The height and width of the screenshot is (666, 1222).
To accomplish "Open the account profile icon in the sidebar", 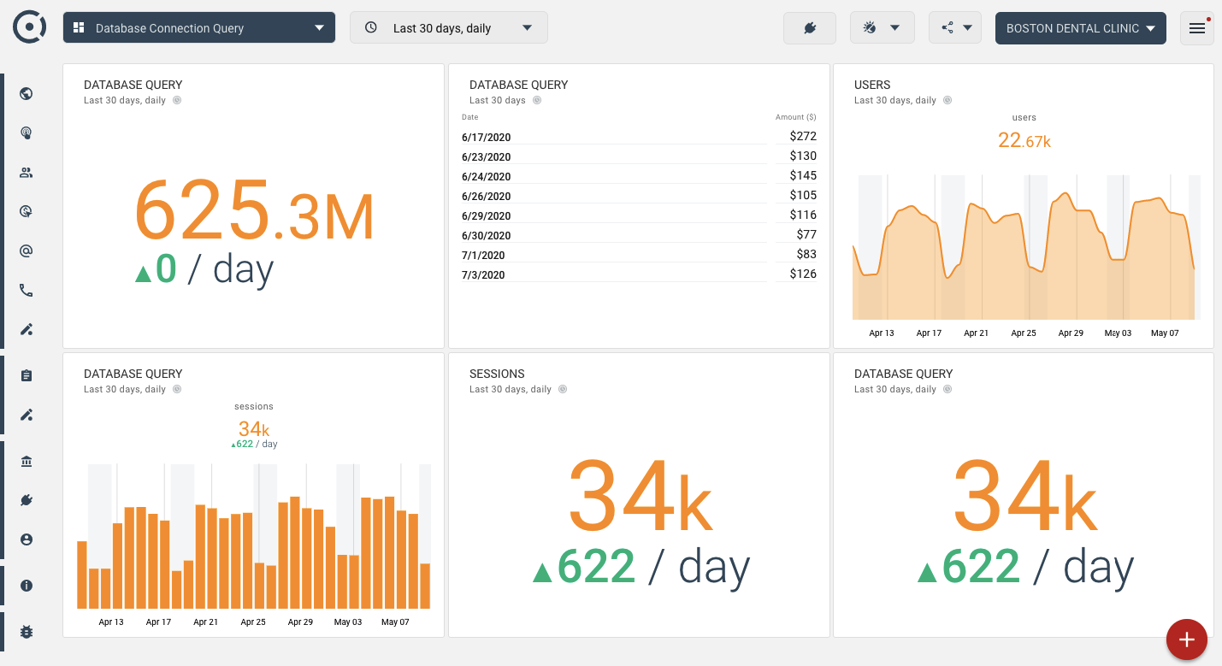I will (x=26, y=539).
